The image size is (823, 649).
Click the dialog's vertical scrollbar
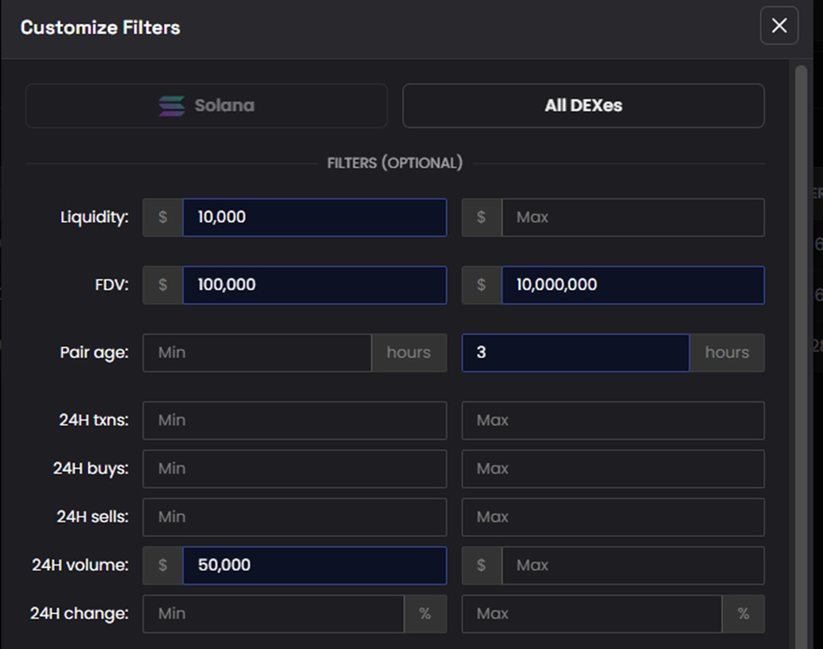coord(800,357)
